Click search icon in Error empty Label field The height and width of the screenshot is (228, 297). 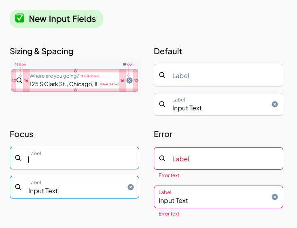point(162,158)
